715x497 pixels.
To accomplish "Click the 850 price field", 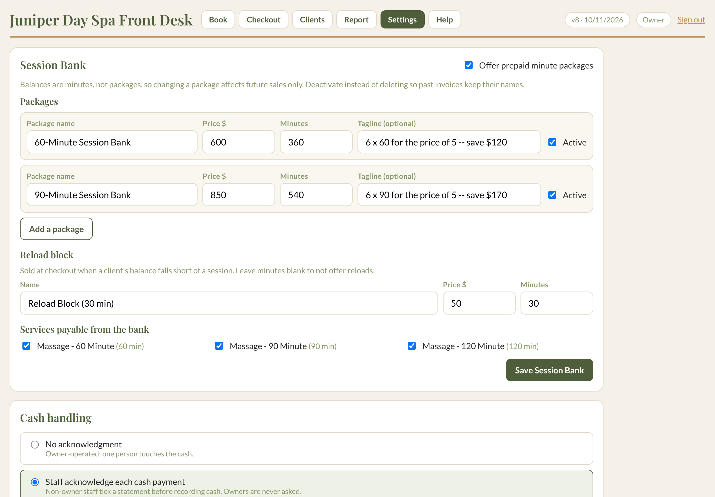I will 238,195.
